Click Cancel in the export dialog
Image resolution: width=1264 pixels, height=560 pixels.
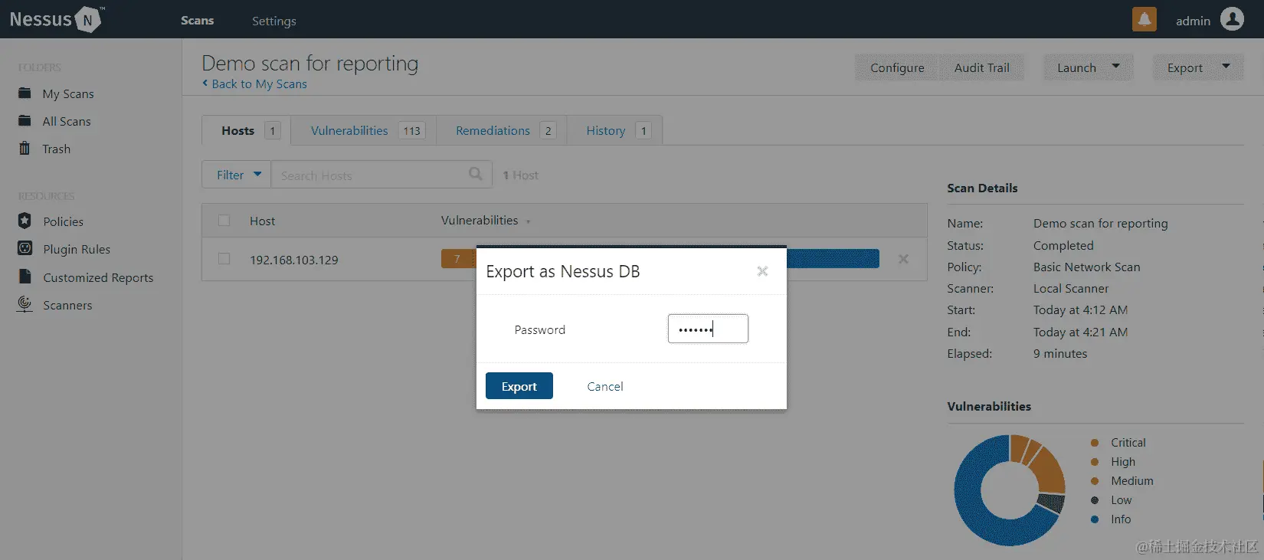click(x=605, y=386)
